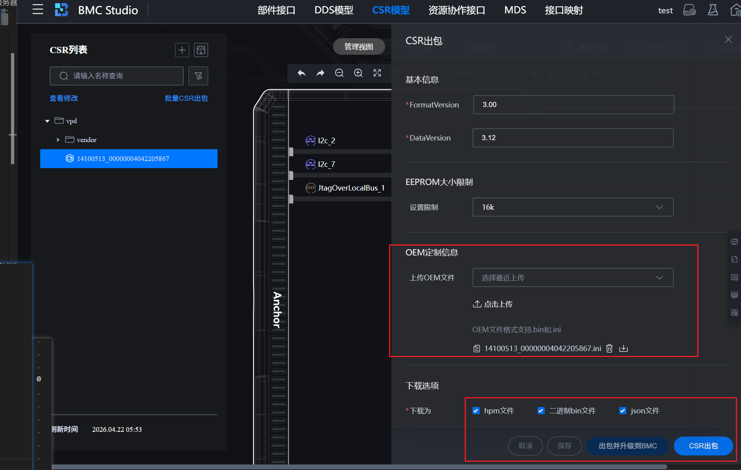Zoom in on the canvas
The image size is (741, 470).
358,73
